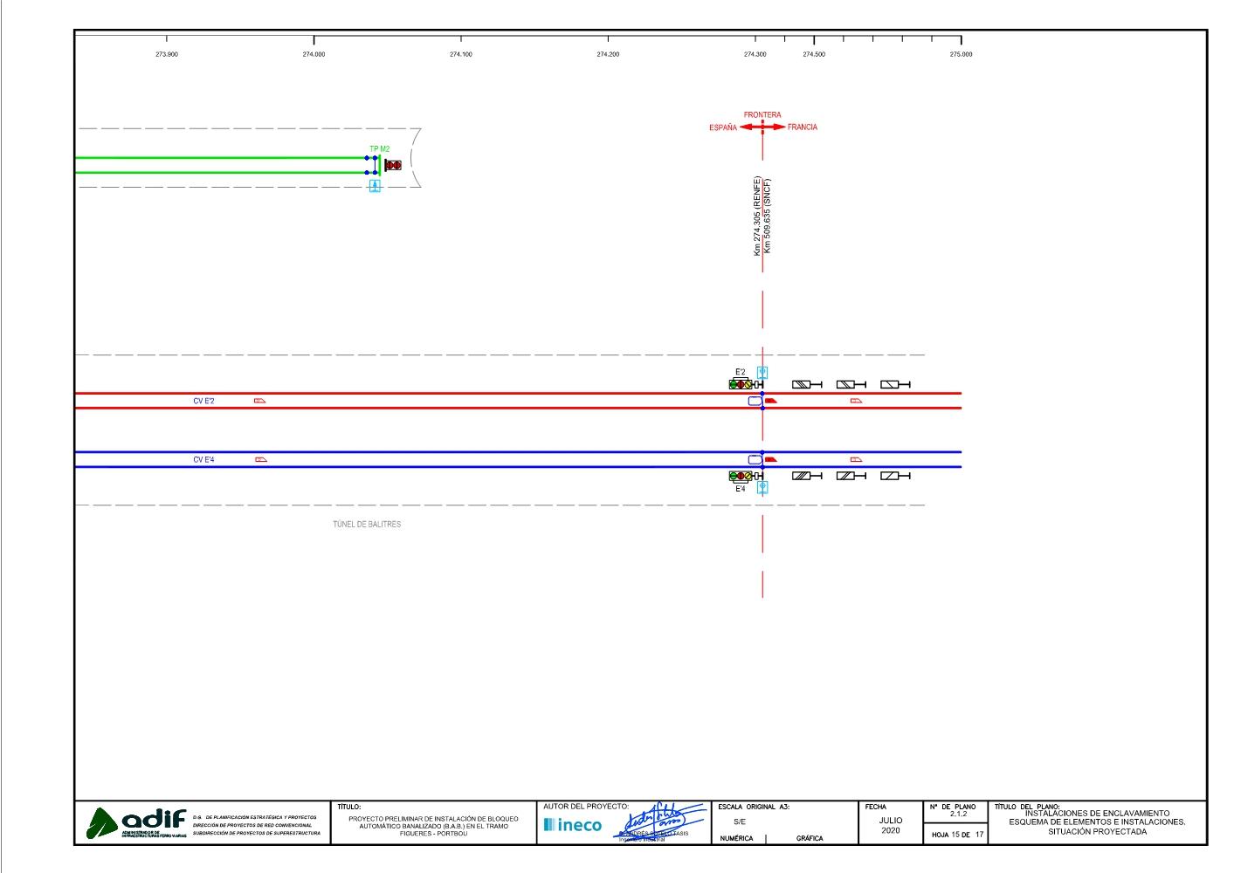Click the blue signature in the author box
Image resolution: width=1234 pixels, height=873 pixels.
(x=664, y=818)
